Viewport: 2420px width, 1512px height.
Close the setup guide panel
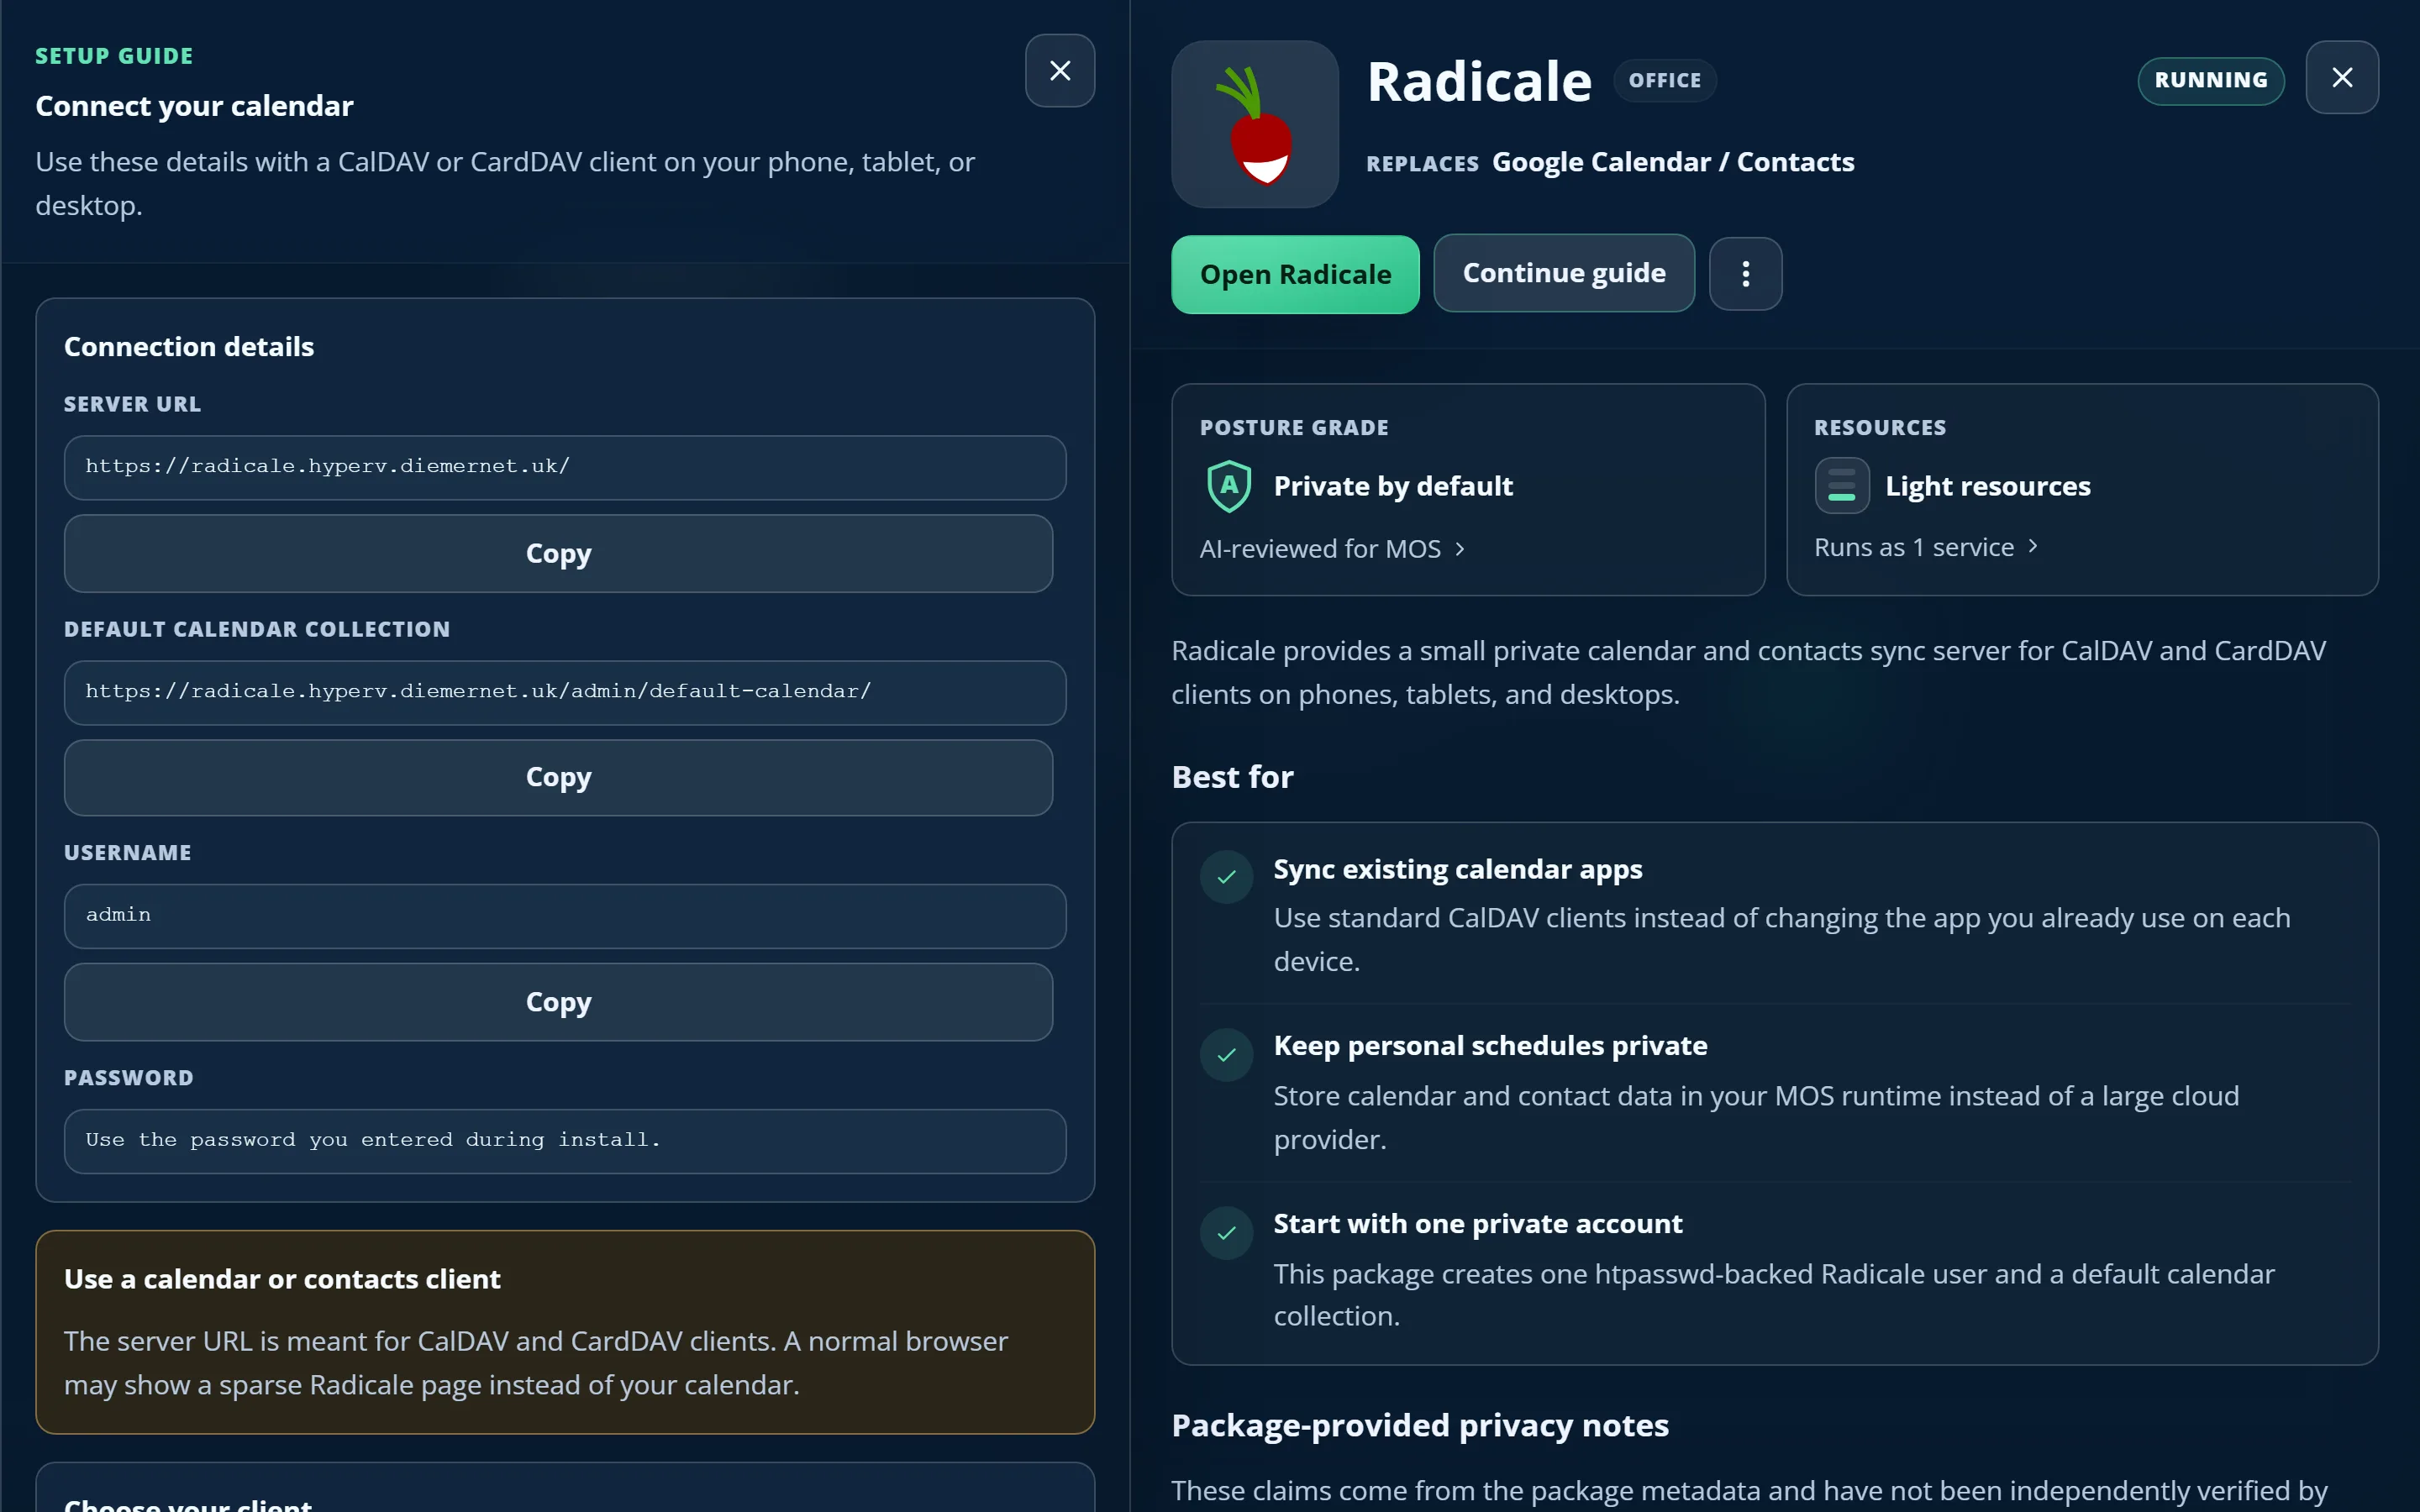(x=1059, y=71)
